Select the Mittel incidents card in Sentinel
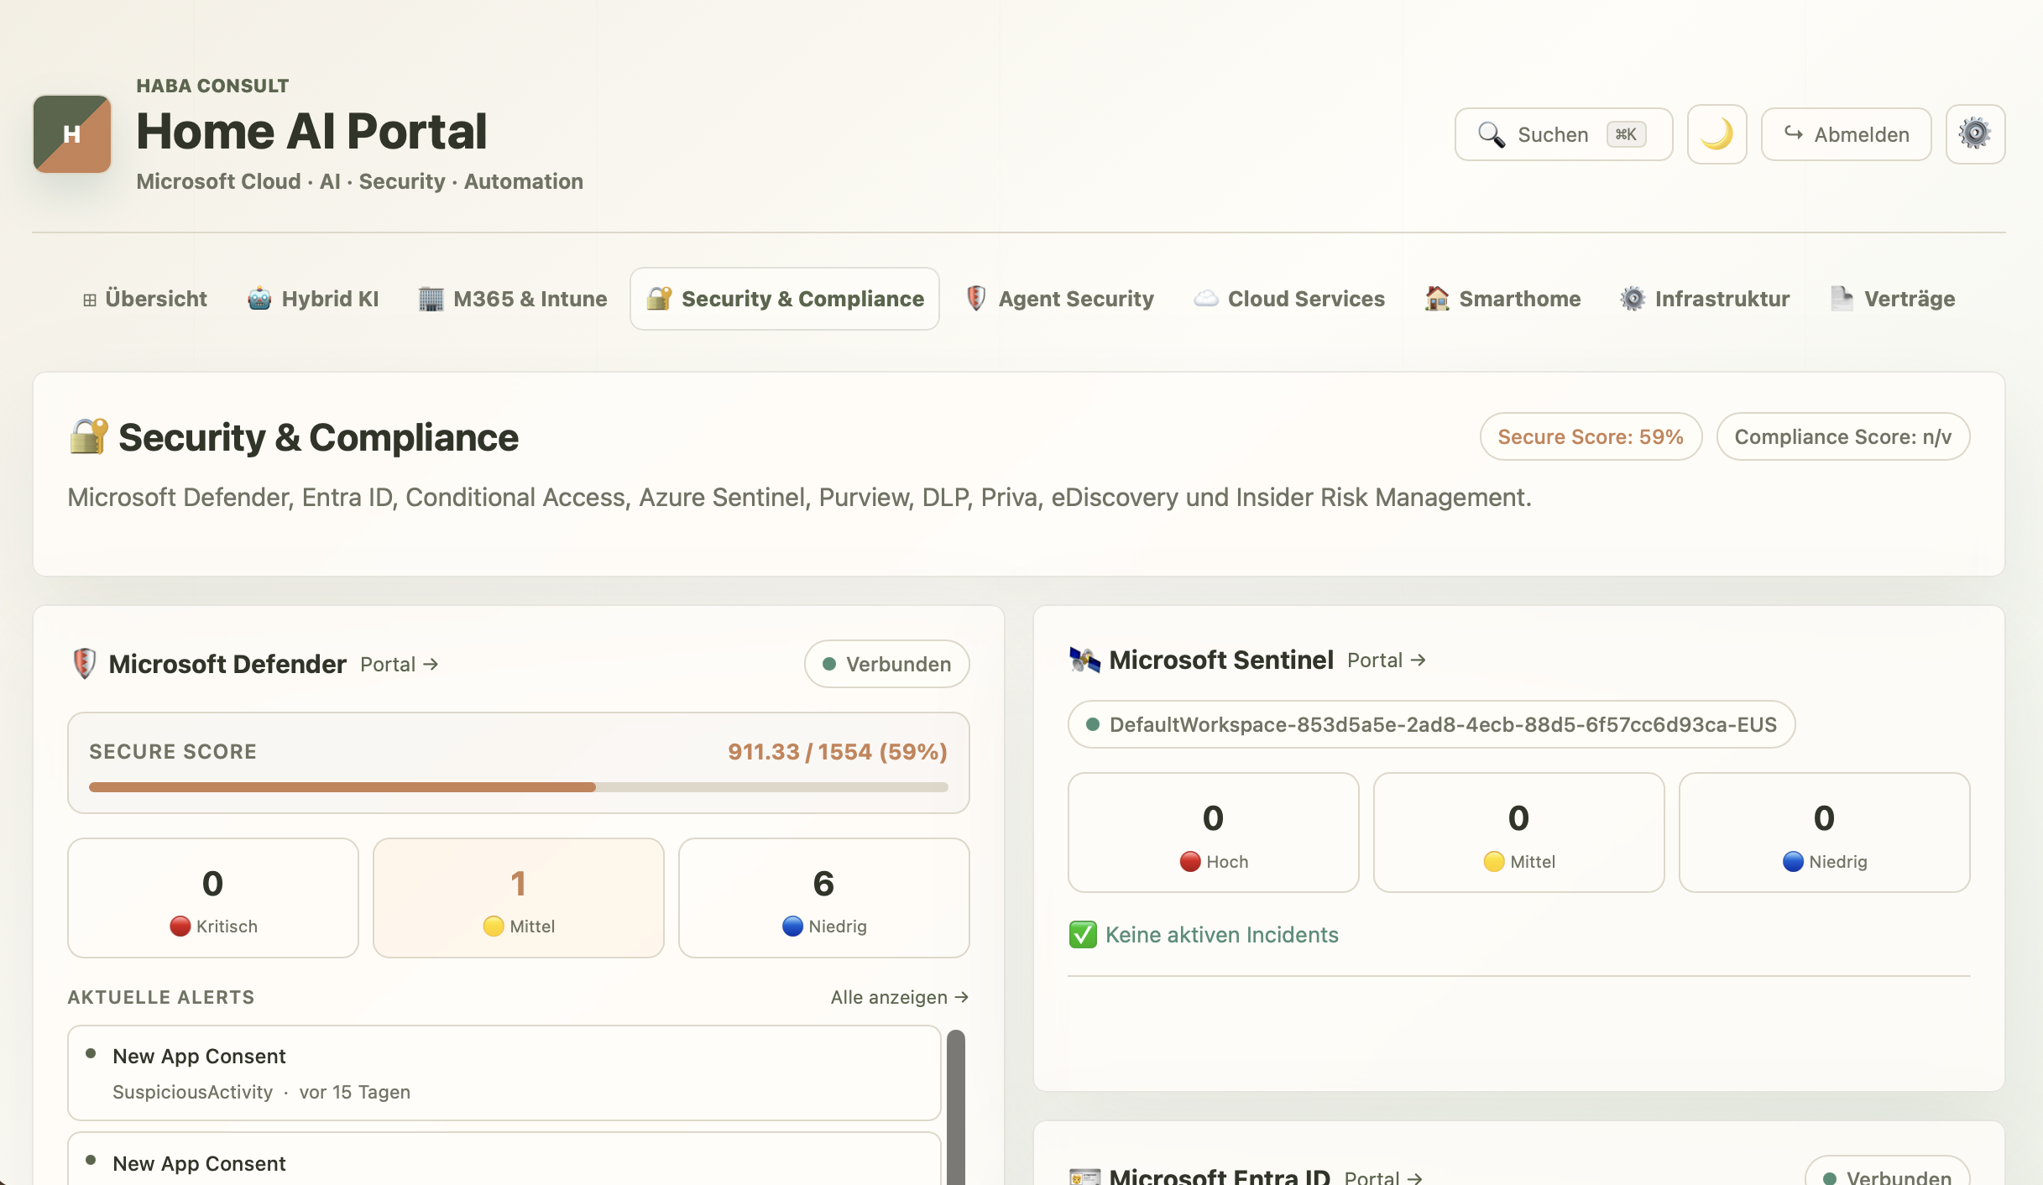 (1519, 833)
